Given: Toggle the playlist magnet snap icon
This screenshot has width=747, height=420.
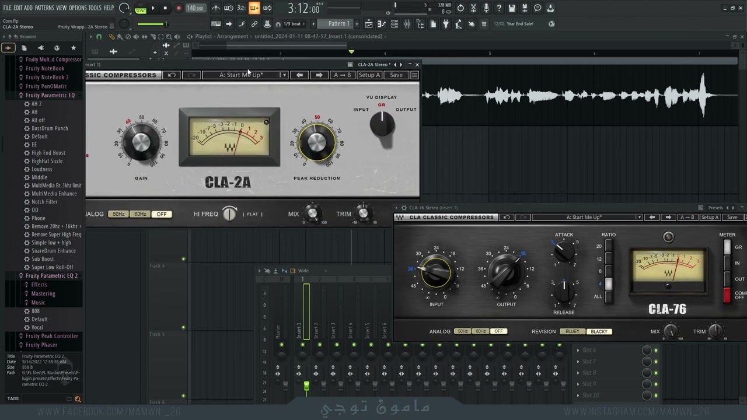Looking at the screenshot, I should [99, 37].
